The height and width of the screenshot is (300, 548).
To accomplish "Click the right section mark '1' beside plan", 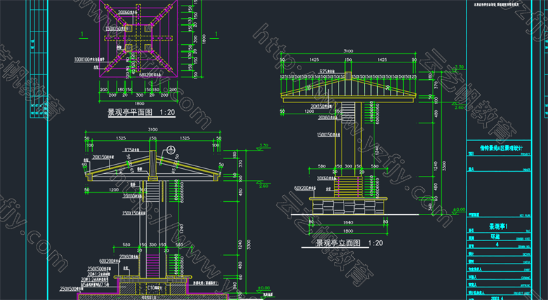I will click(x=216, y=34).
